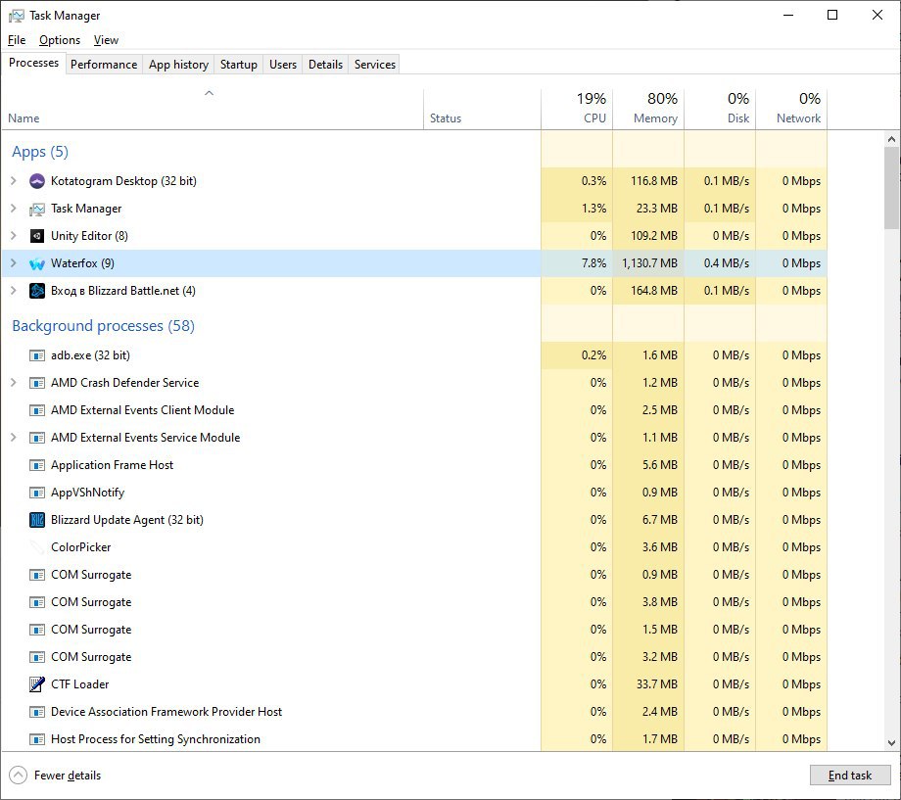Click the AppVShNotify process icon
Image resolution: width=901 pixels, height=800 pixels.
(37, 493)
